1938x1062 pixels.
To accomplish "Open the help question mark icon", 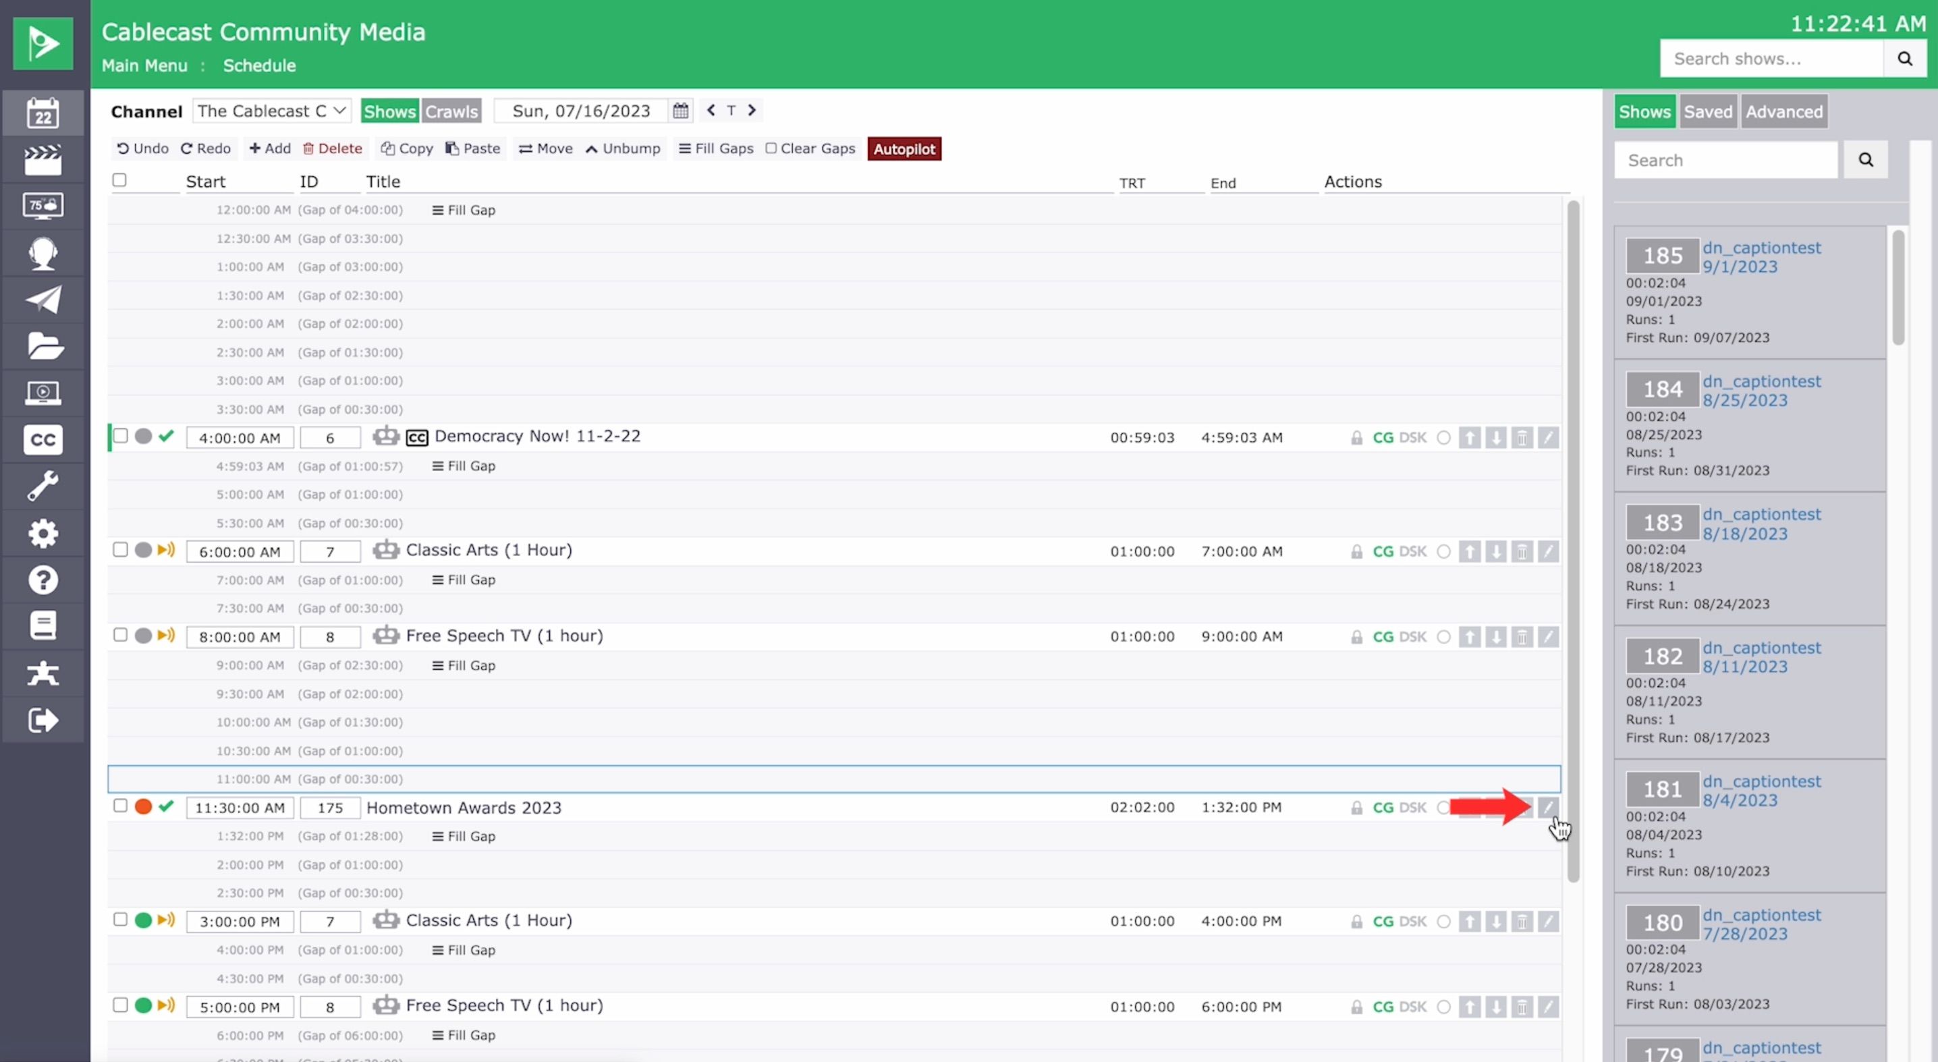I will point(43,580).
